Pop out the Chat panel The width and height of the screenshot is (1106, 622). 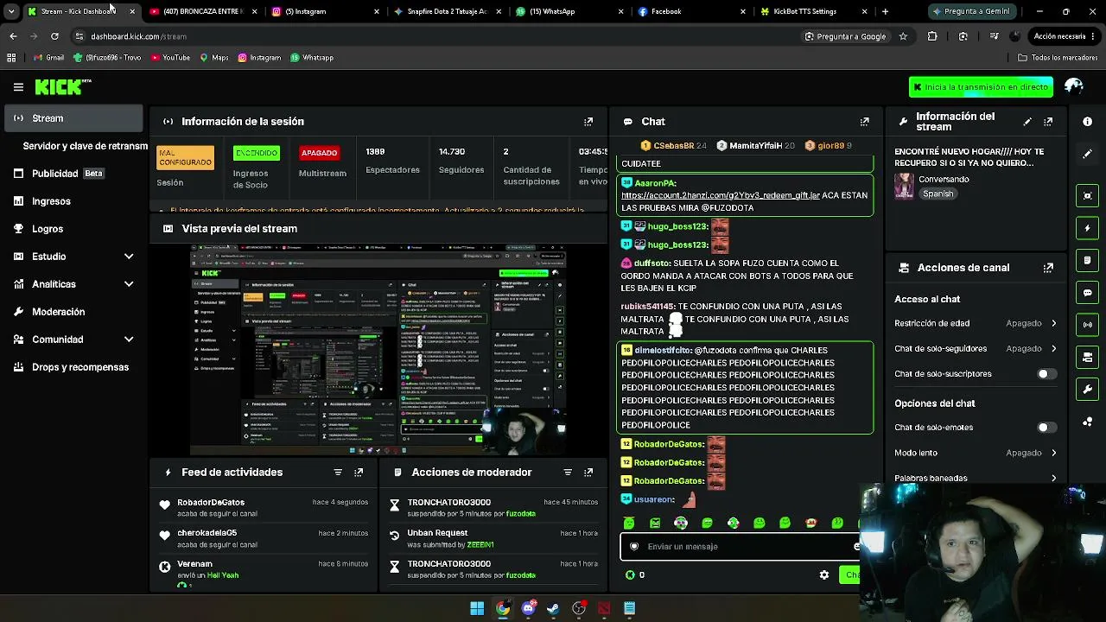pyautogui.click(x=864, y=122)
